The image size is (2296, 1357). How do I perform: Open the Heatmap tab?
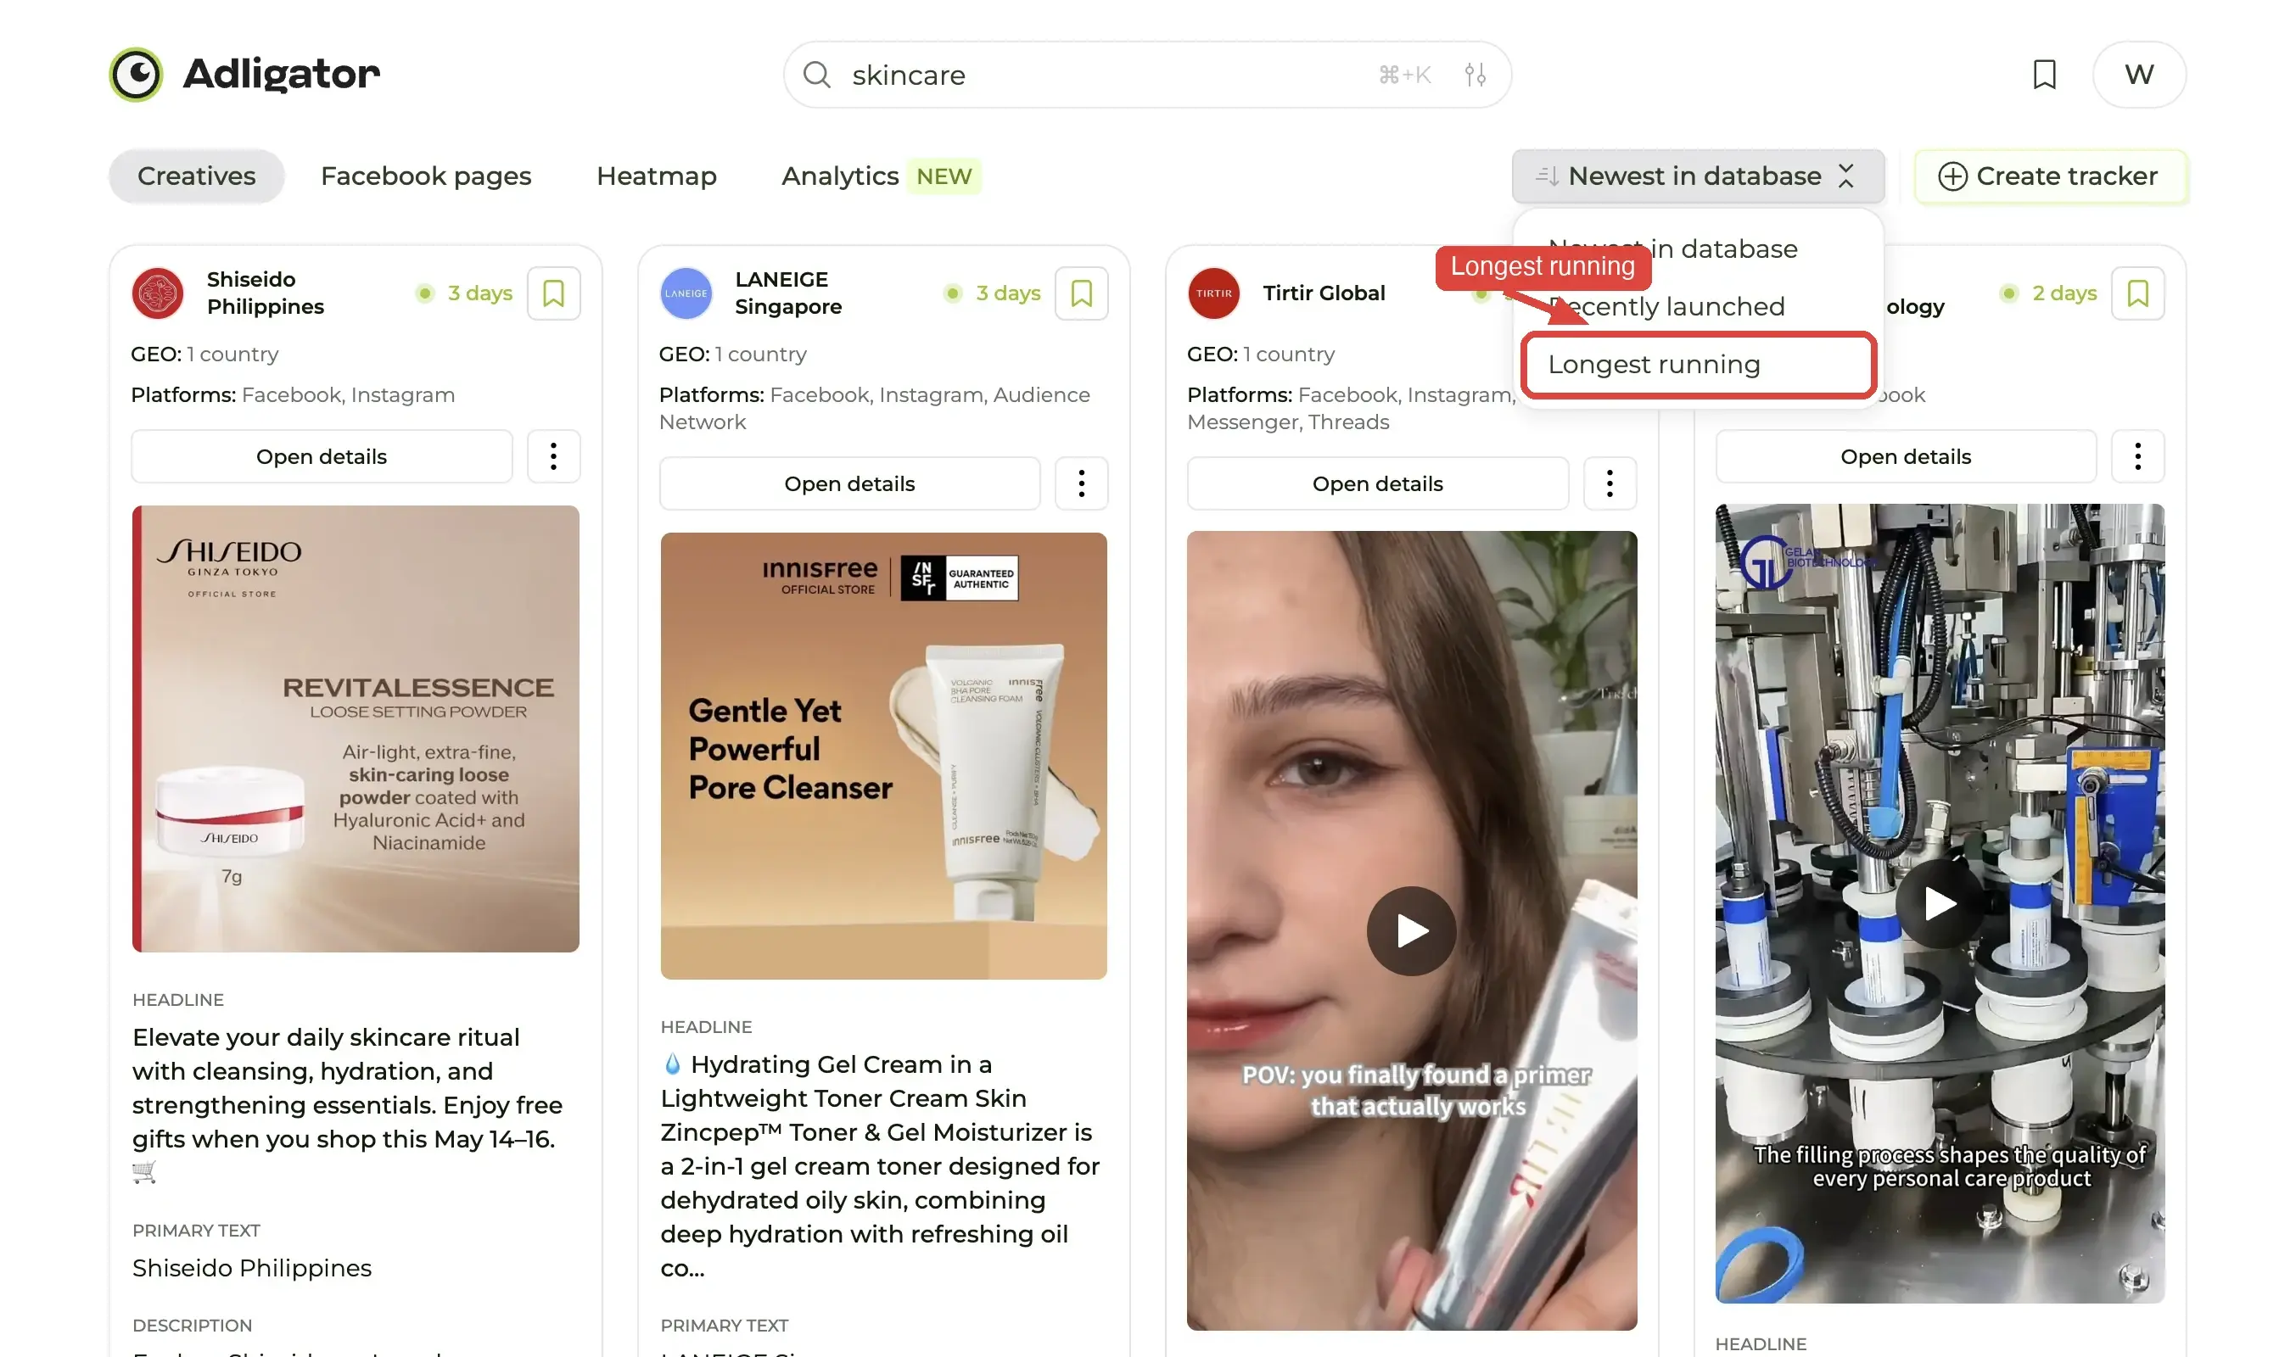point(657,176)
